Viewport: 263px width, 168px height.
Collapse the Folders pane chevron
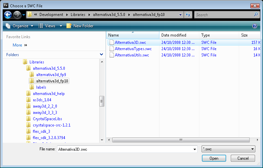click(x=101, y=54)
